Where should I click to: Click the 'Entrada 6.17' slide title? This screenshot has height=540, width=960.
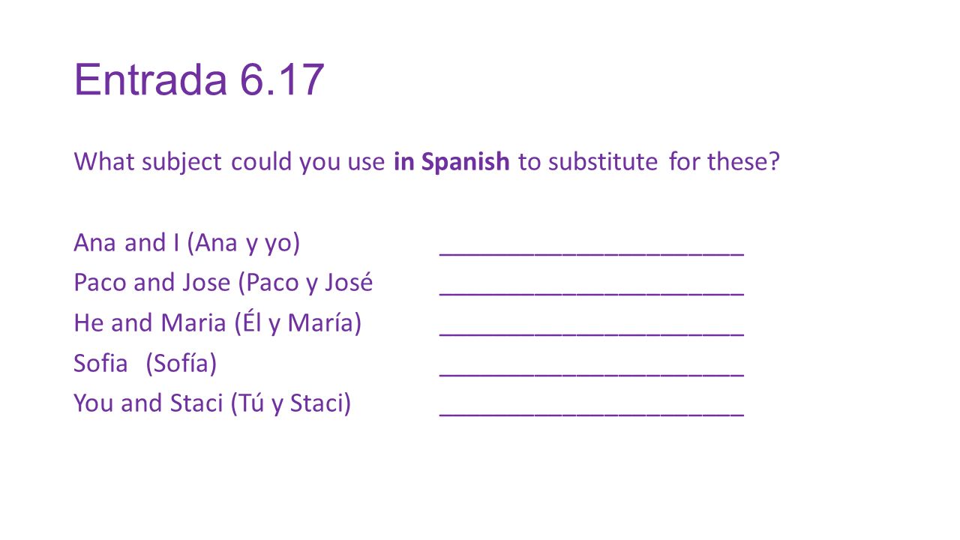(199, 79)
